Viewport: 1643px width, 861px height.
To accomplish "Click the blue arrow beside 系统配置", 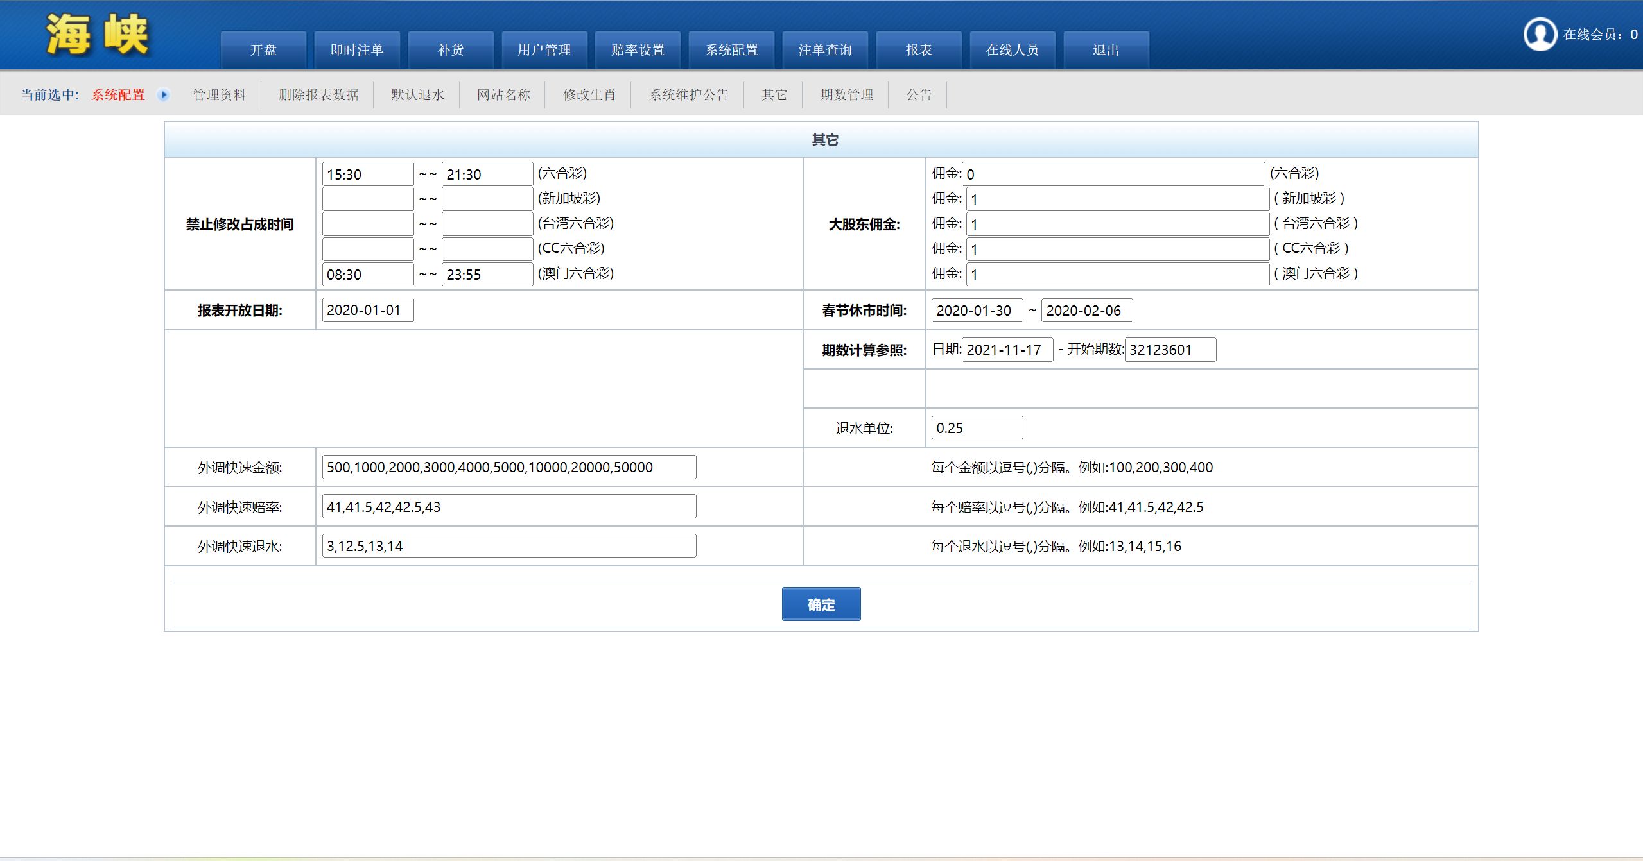I will pos(164,95).
